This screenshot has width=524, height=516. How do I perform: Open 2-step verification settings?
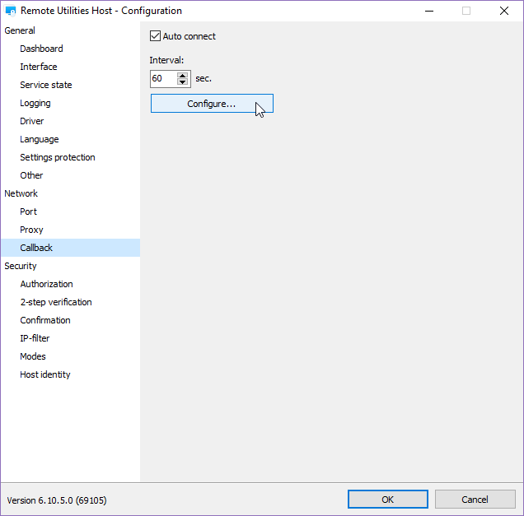click(x=56, y=302)
